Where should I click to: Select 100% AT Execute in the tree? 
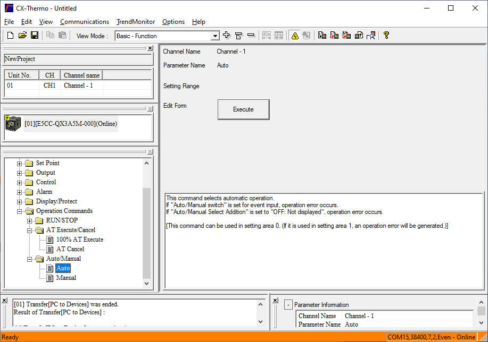pyautogui.click(x=80, y=240)
